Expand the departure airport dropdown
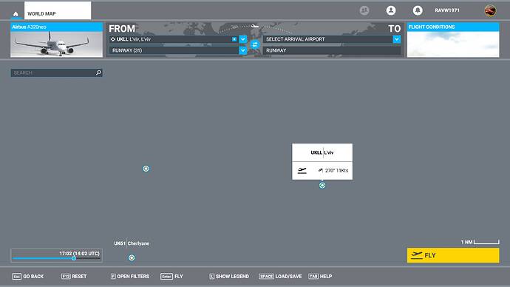Viewport: 510px width, 287px height. [243, 39]
